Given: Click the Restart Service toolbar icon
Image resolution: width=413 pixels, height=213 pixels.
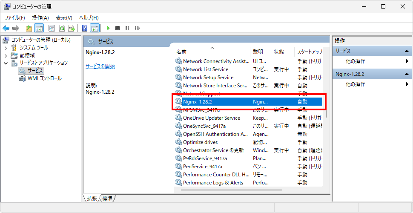Looking at the screenshot, I should 137,28.
